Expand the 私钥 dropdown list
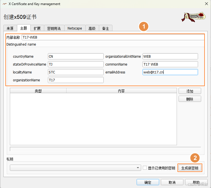 click(75, 168)
